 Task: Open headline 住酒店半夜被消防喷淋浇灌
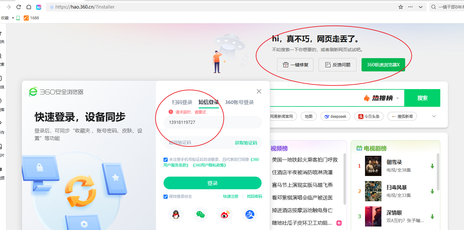pyautogui.click(x=302, y=172)
